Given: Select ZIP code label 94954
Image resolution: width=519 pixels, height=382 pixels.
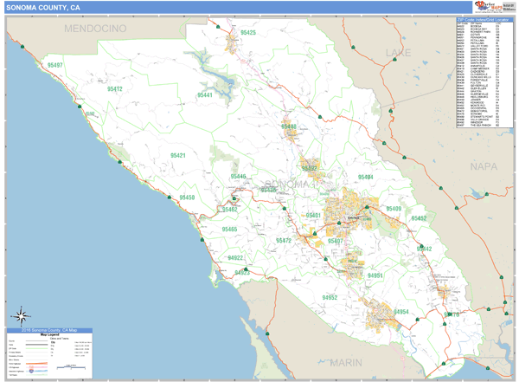Looking at the screenshot, I should tap(400, 312).
